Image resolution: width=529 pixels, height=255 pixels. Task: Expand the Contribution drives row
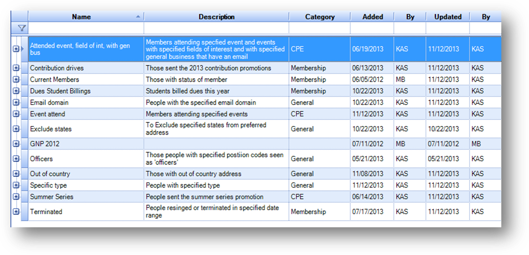[16, 68]
